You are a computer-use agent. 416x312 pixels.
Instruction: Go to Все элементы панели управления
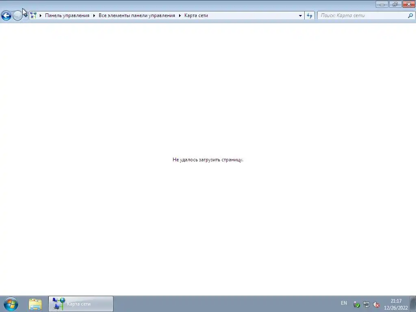tap(136, 15)
